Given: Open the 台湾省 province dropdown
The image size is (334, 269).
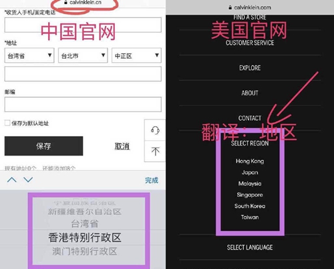Looking at the screenshot, I should point(29,55).
